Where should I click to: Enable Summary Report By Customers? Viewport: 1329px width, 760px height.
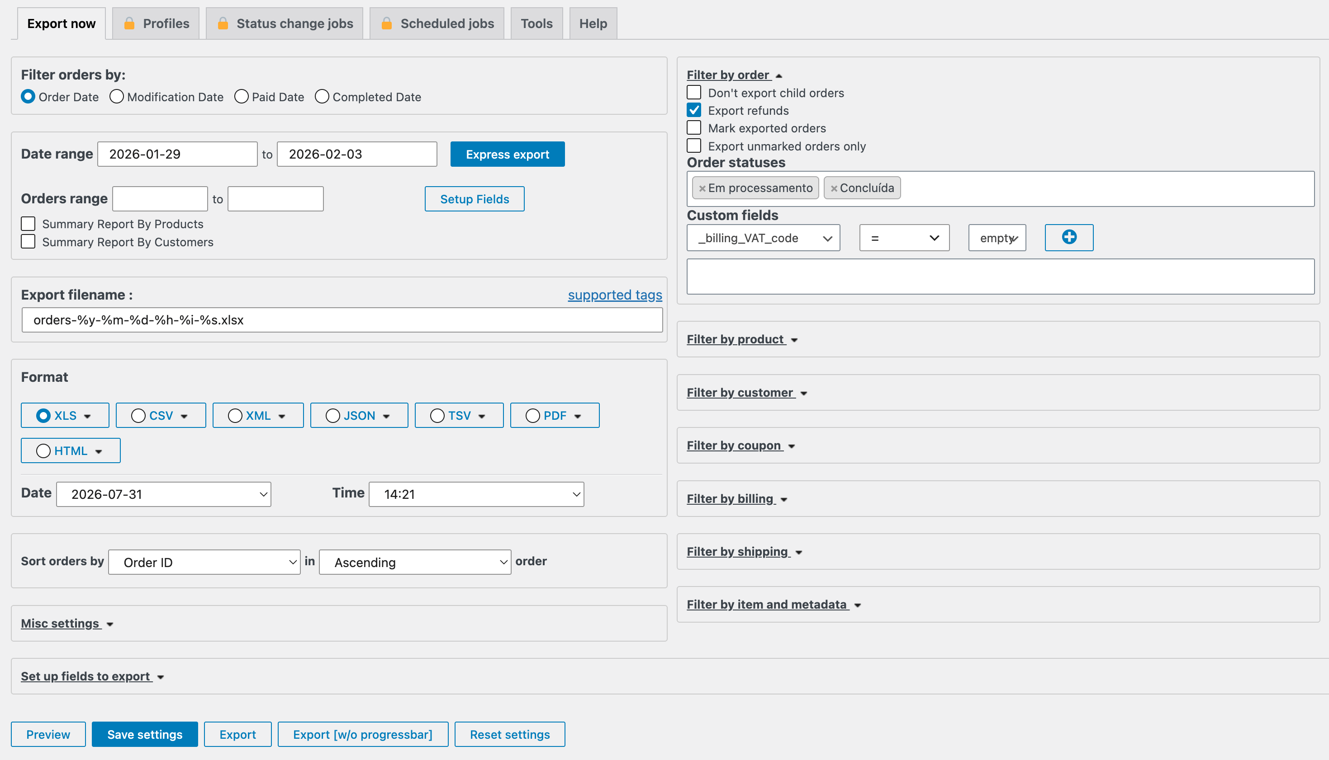(28, 242)
